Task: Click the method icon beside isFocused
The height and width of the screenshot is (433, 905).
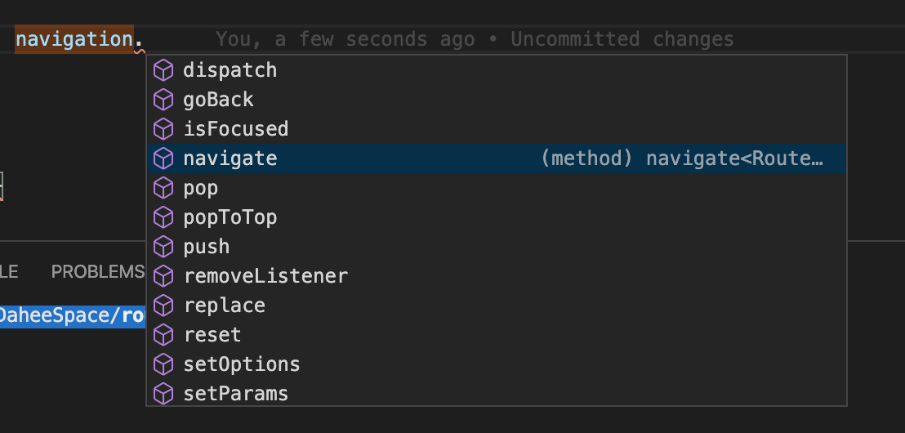Action: (x=163, y=129)
